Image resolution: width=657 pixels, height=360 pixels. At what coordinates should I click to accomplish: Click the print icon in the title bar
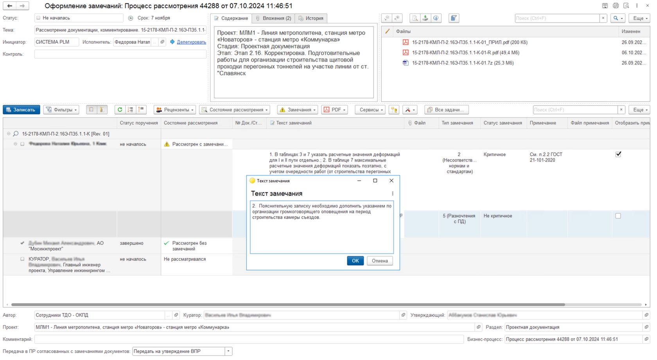616,6
